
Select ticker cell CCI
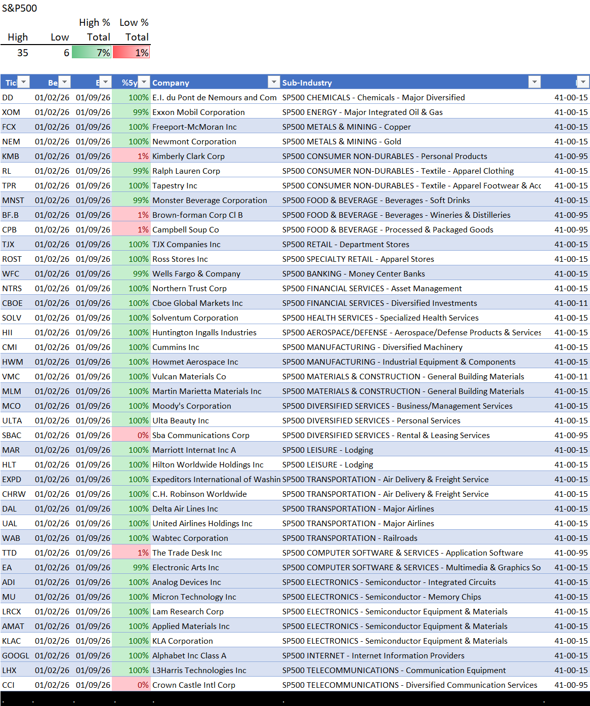[x=16, y=685]
